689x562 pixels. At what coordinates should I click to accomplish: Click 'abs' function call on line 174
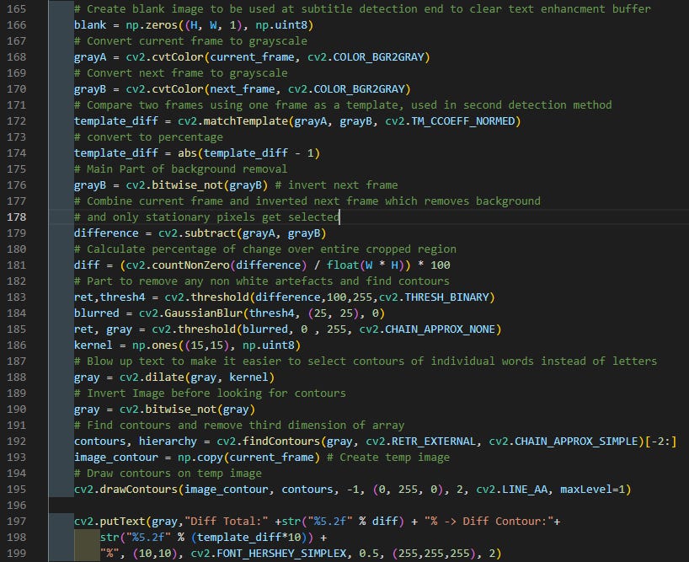[x=187, y=153]
